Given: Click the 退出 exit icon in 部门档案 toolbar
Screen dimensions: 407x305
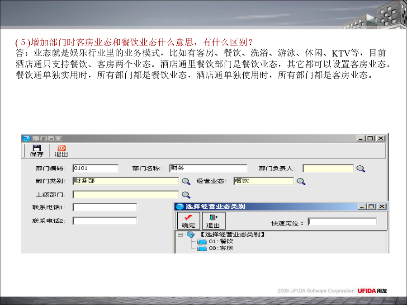Looking at the screenshot, I should point(61,150).
